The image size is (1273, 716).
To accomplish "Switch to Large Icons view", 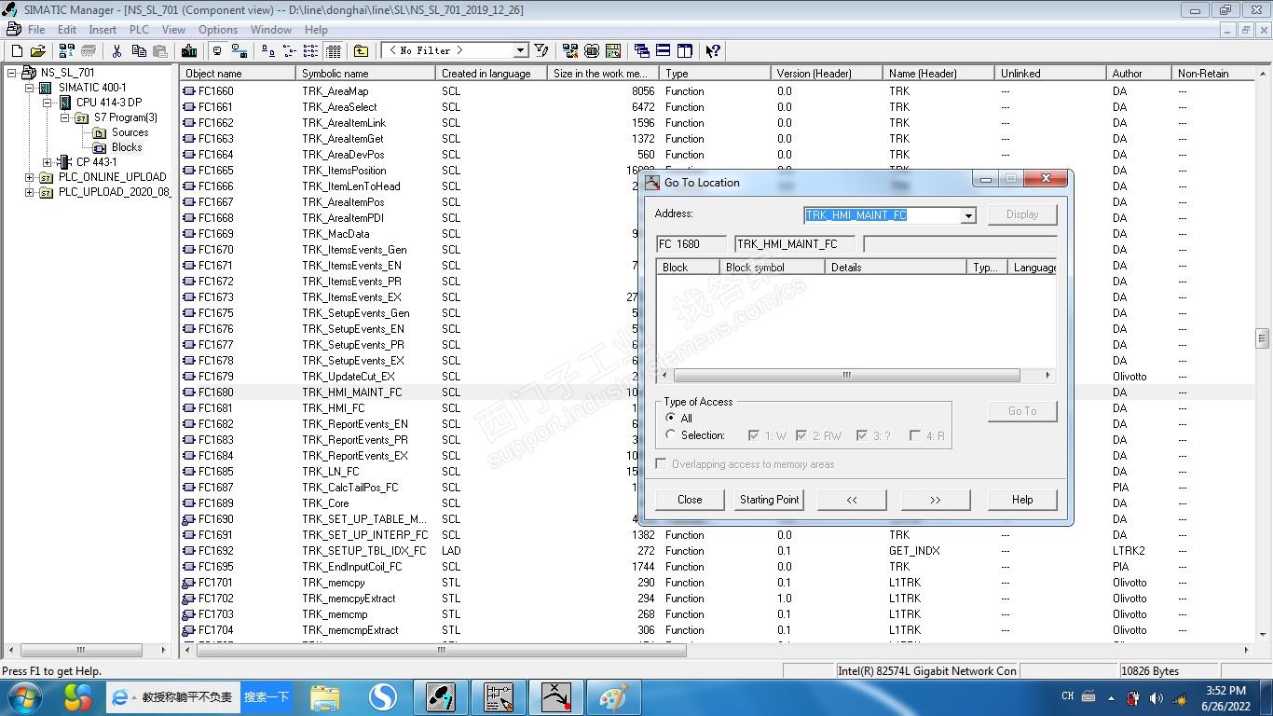I will coord(267,51).
